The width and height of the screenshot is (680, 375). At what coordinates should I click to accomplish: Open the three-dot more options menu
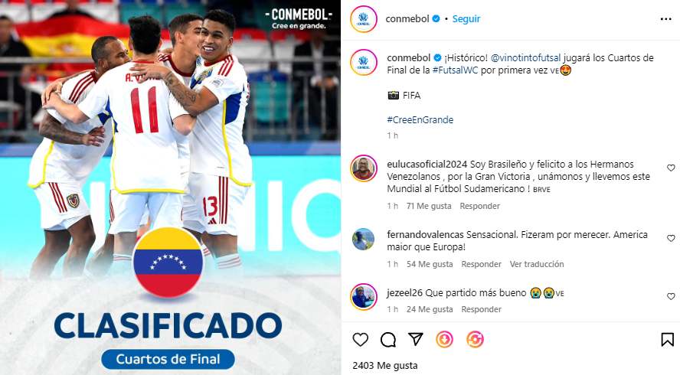coord(665,19)
